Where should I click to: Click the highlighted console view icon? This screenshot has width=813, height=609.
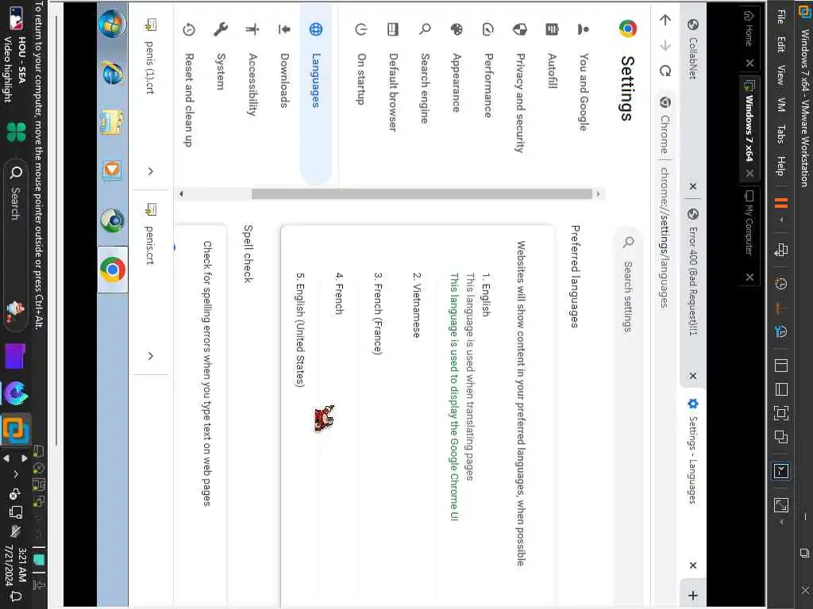point(781,471)
